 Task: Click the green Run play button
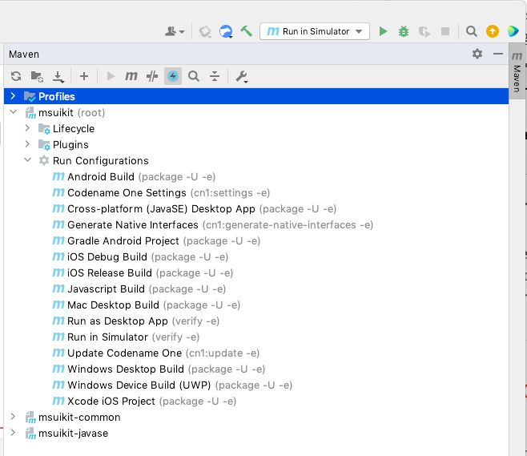[383, 31]
